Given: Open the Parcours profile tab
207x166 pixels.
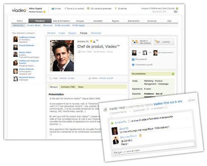Looking at the screenshot, I should tap(54, 87).
